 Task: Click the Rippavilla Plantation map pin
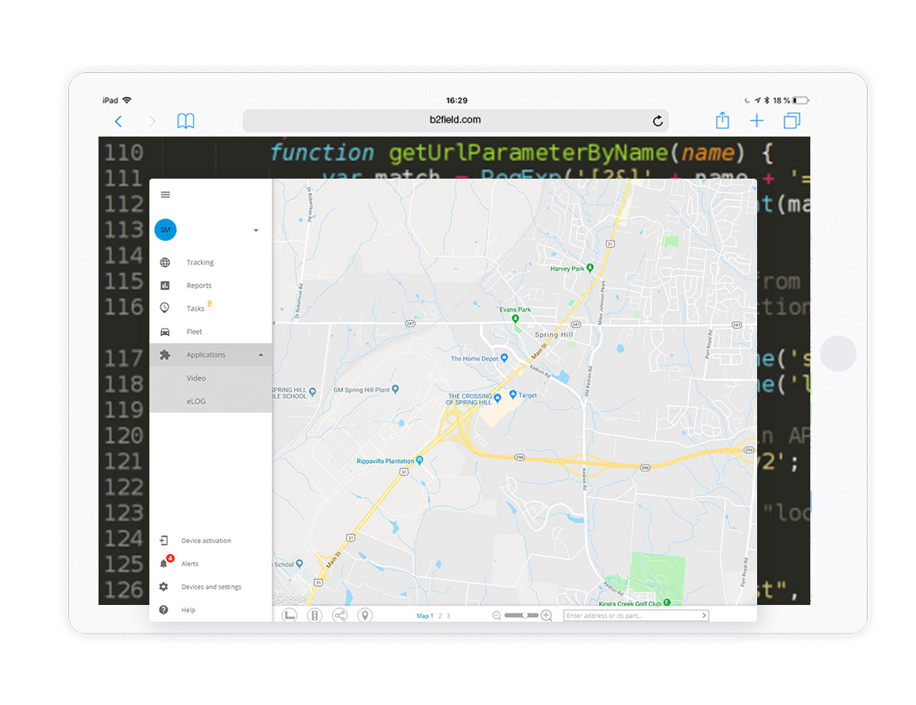click(419, 460)
